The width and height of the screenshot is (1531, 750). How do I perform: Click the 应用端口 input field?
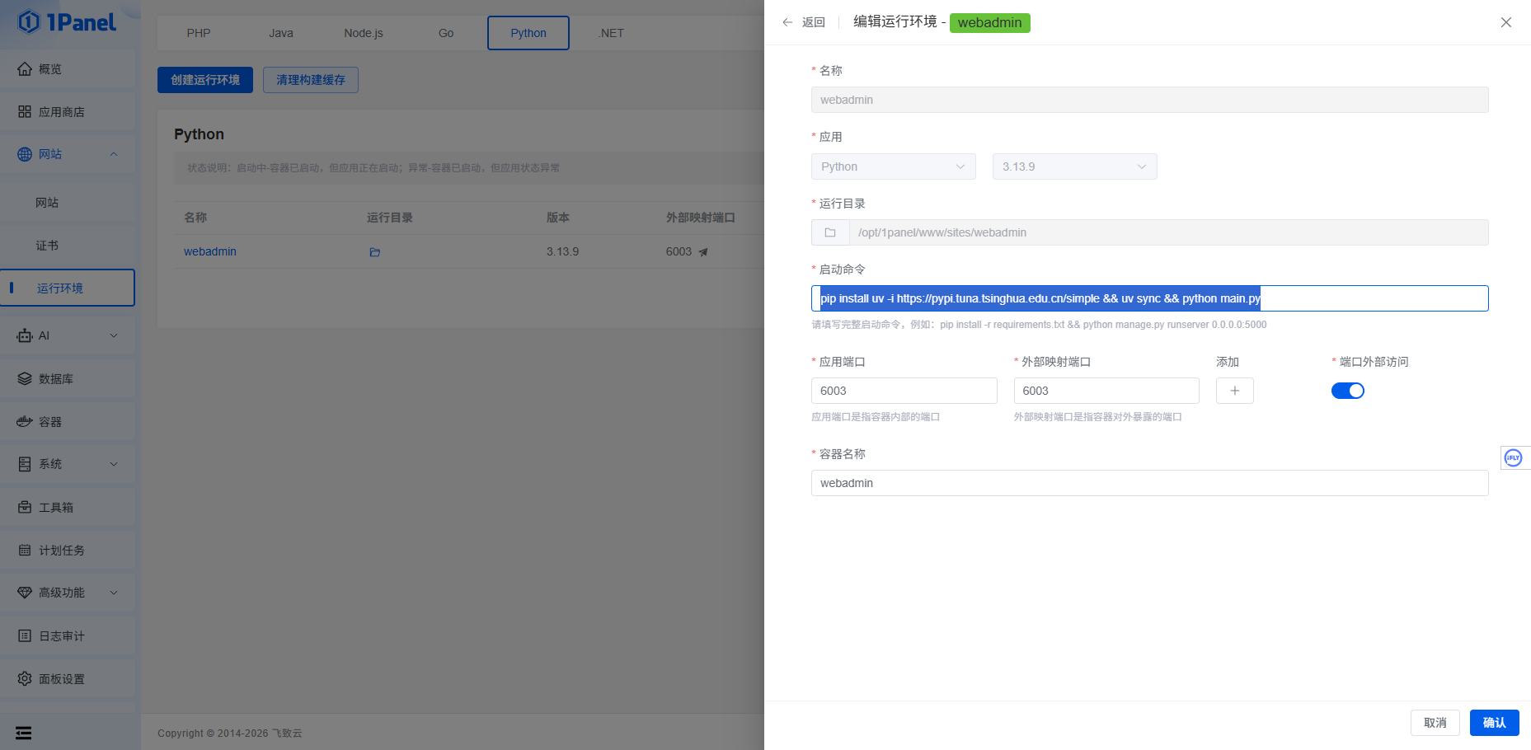pos(904,391)
